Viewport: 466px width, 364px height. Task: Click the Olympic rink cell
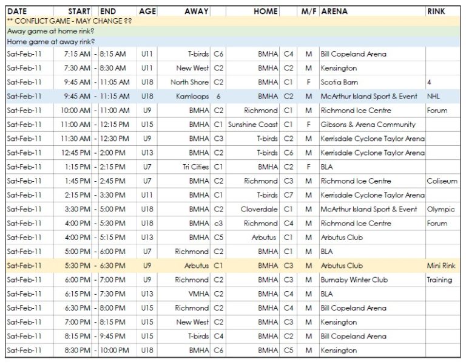pos(440,209)
